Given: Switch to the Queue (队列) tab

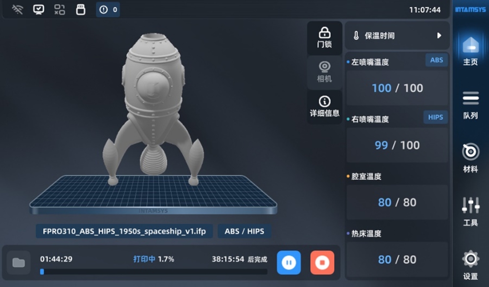Looking at the screenshot, I should pos(470,106).
